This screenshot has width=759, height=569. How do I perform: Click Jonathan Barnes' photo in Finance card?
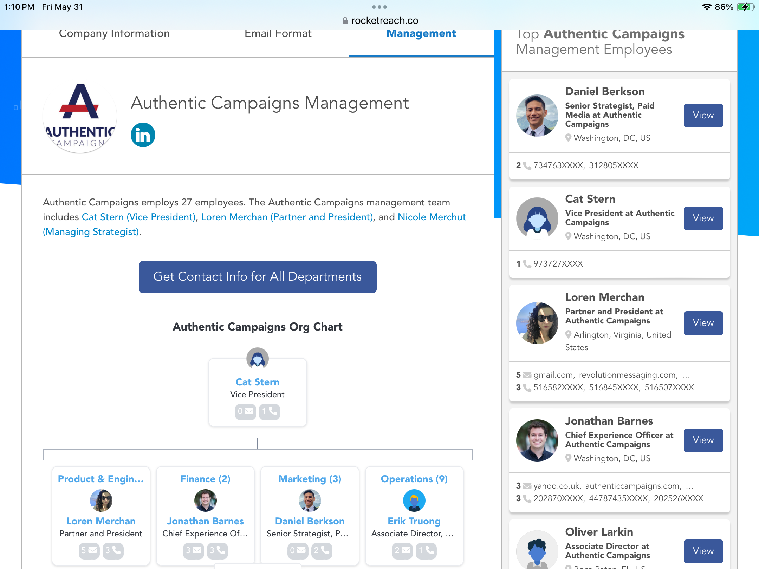206,500
